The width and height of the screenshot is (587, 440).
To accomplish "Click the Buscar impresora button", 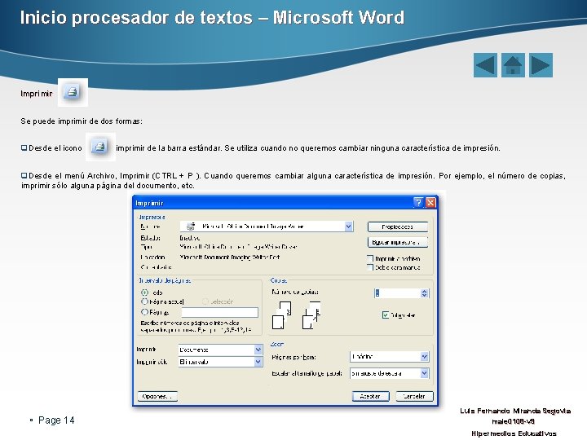I will pos(398,242).
